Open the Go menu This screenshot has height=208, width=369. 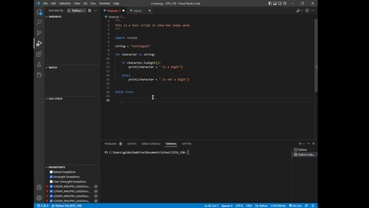tap(85, 3)
